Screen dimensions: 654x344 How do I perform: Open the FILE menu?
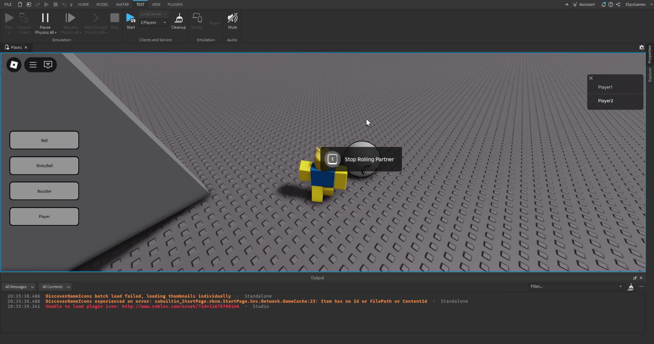pos(8,4)
